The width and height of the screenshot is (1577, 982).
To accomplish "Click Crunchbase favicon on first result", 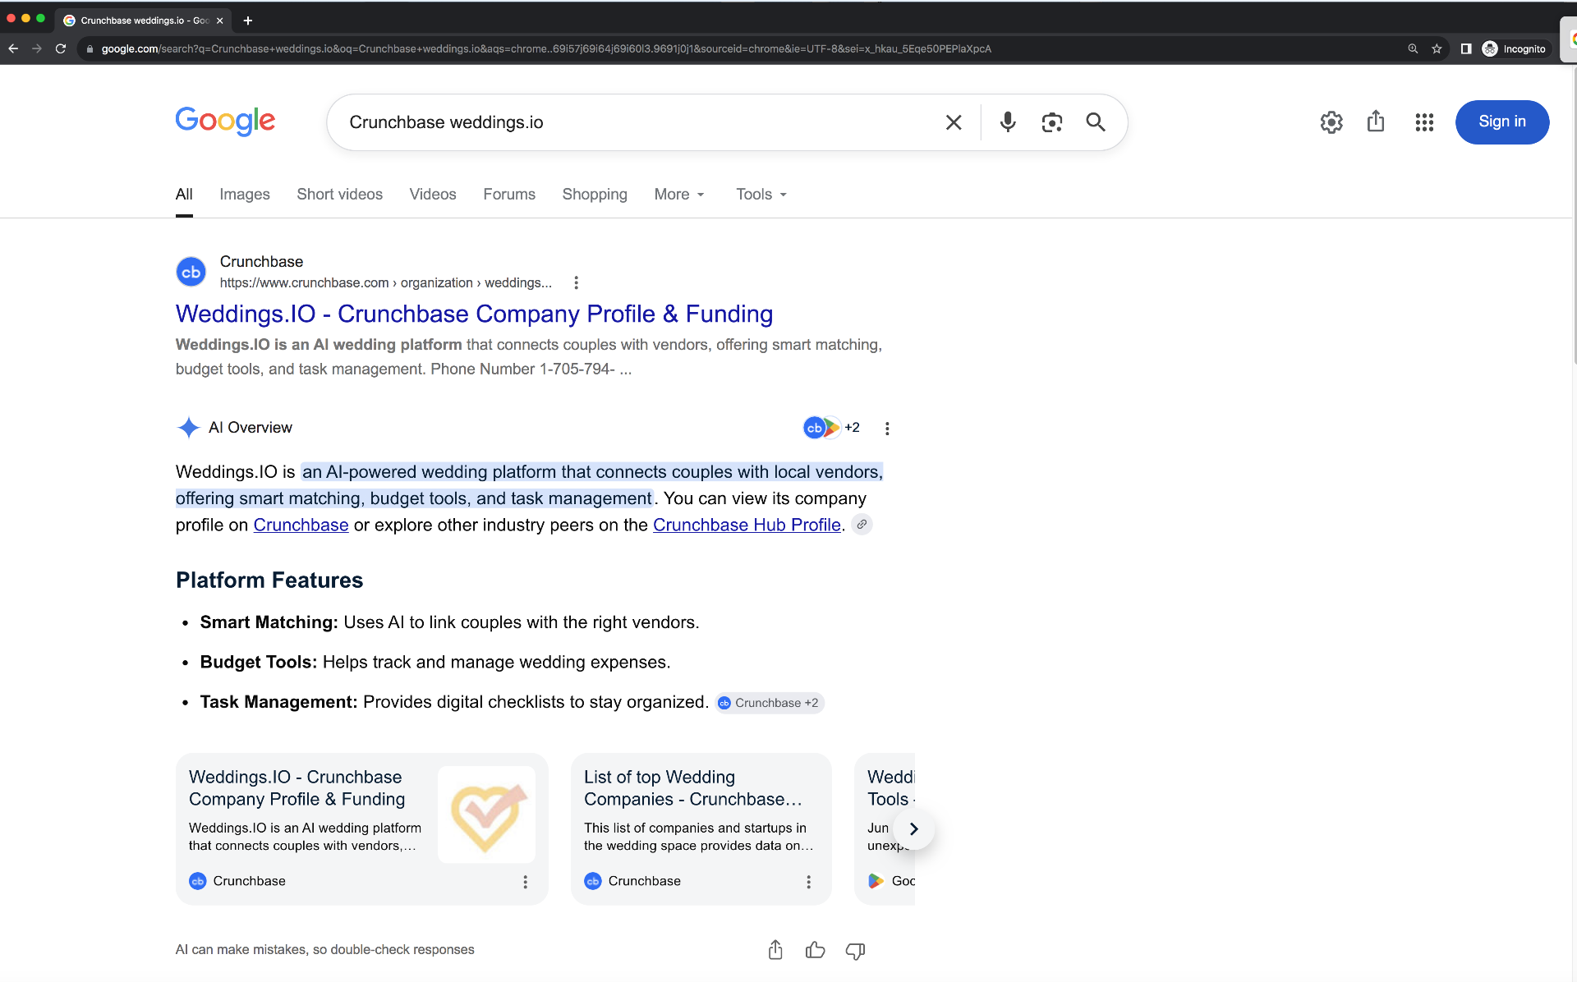I will click(x=191, y=272).
